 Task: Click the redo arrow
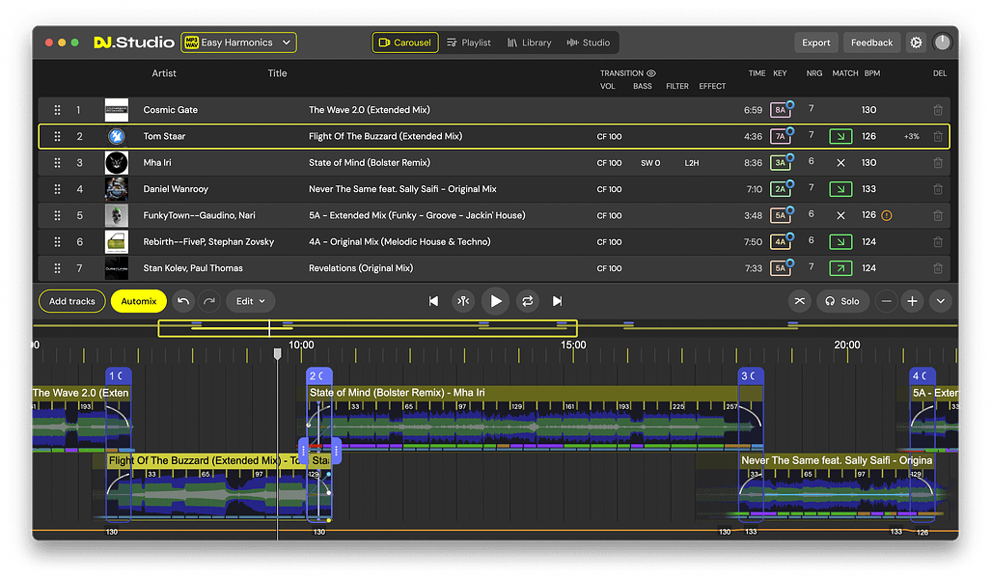pyautogui.click(x=209, y=301)
